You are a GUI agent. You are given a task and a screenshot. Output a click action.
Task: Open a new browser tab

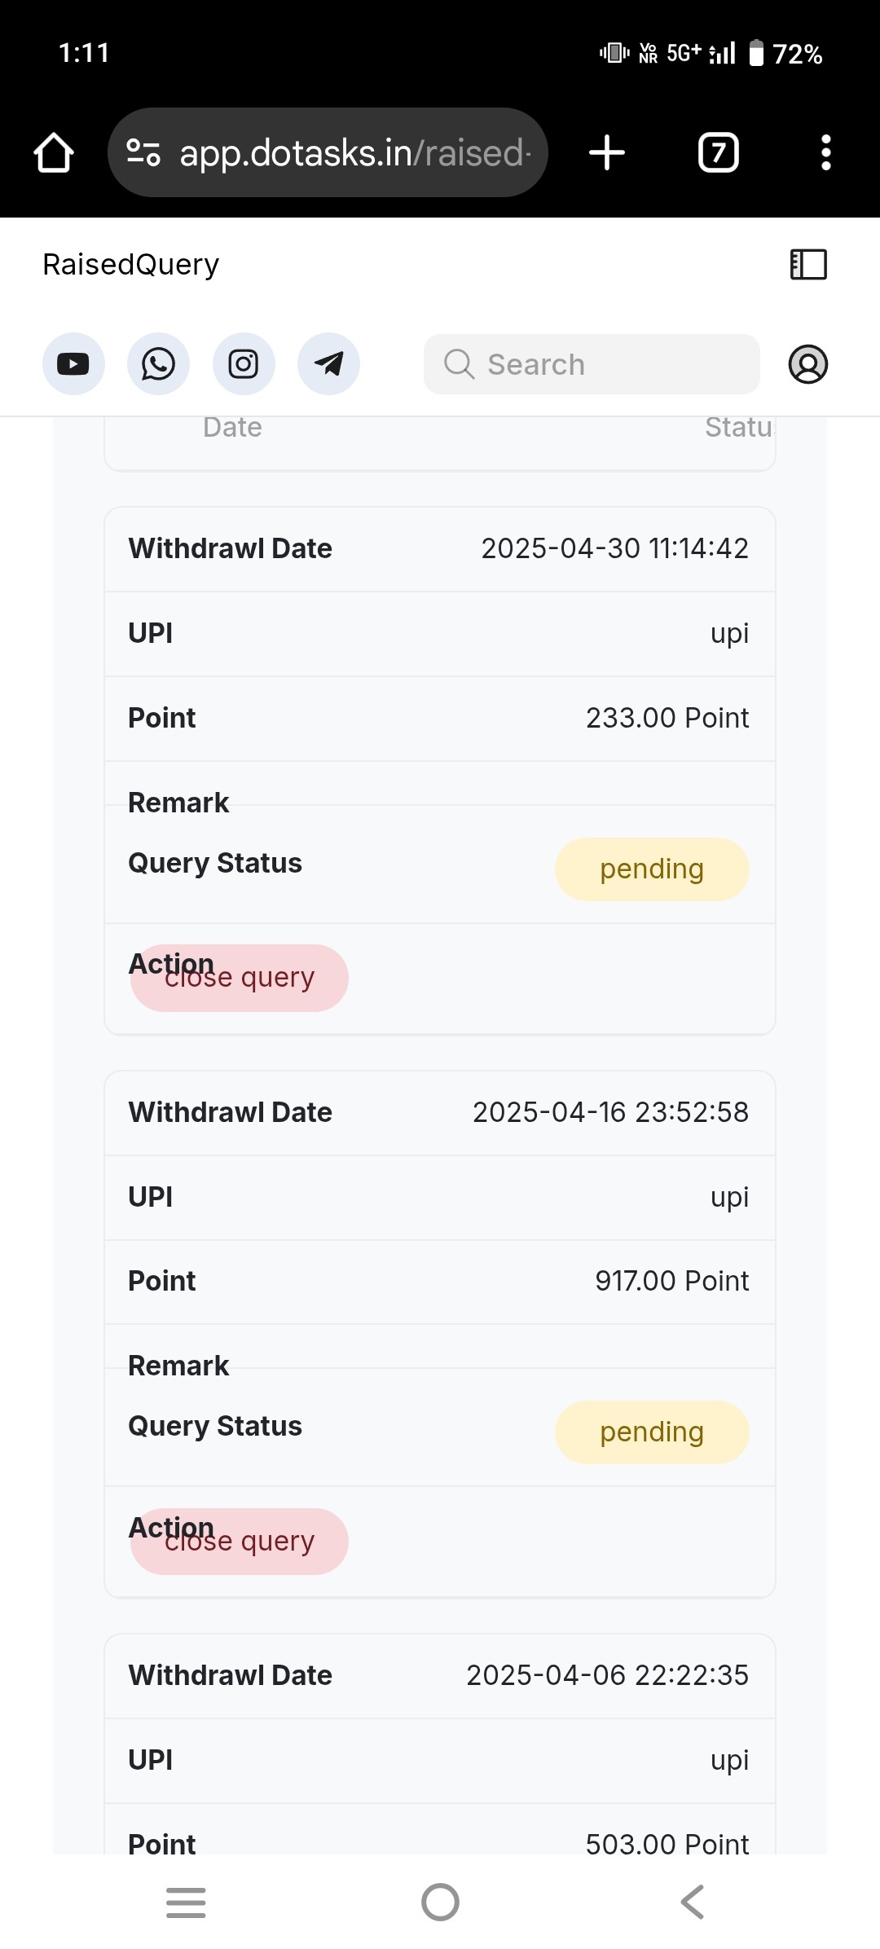point(607,152)
